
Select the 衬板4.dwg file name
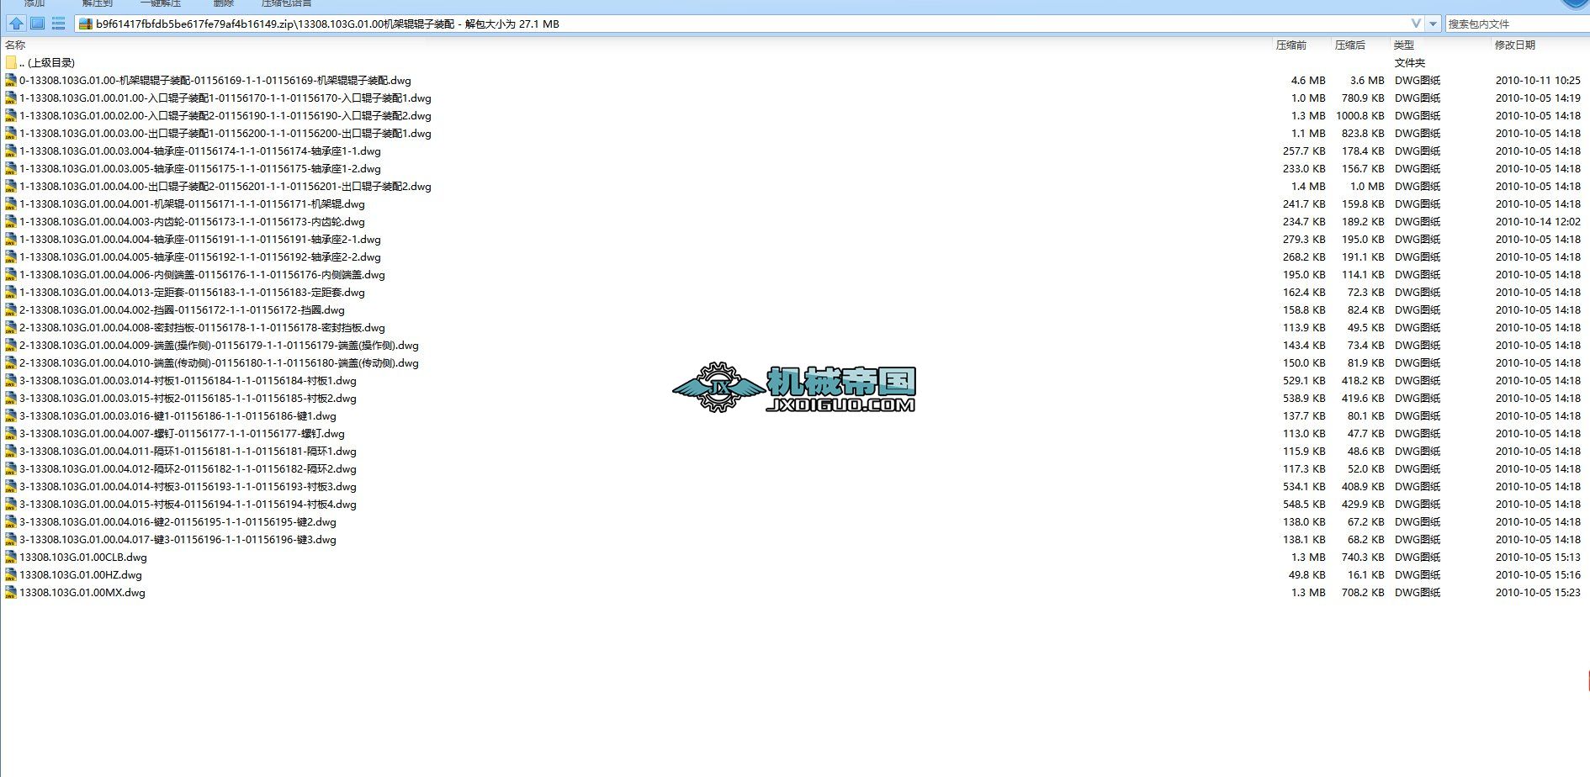188,505
